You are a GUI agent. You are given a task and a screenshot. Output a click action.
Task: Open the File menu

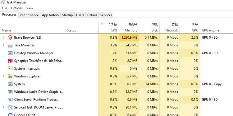[4, 8]
